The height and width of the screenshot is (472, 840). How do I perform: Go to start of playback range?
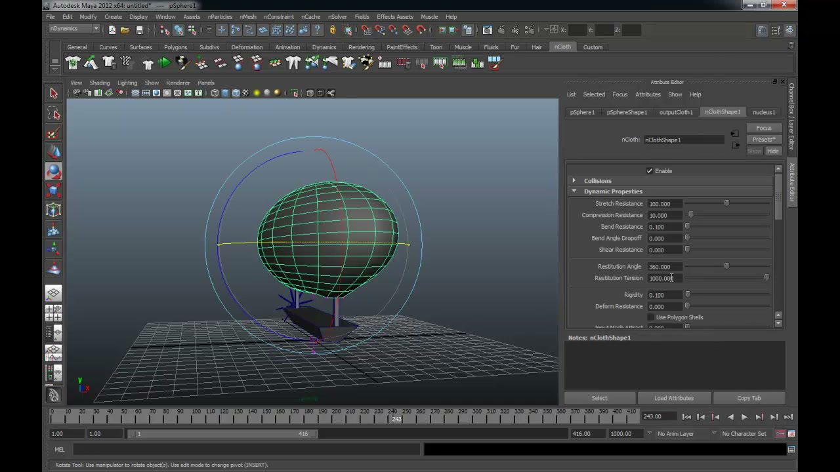coord(686,417)
